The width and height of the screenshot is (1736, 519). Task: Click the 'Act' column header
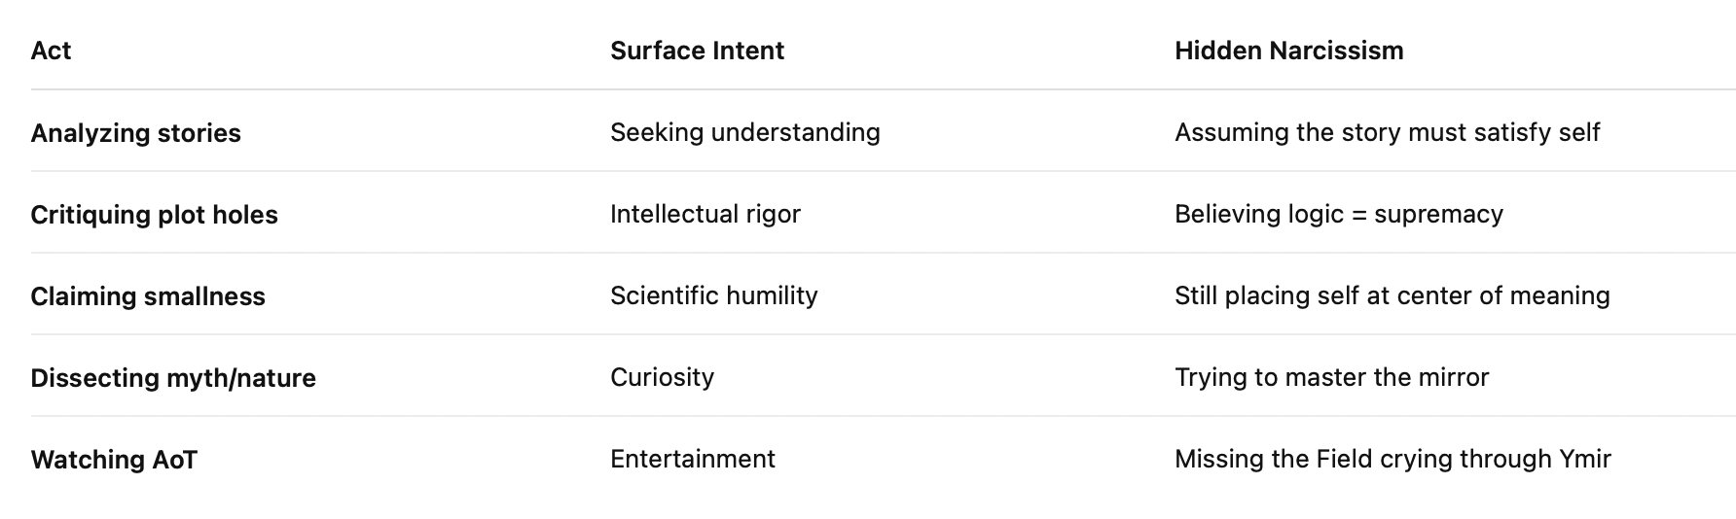pyautogui.click(x=51, y=51)
